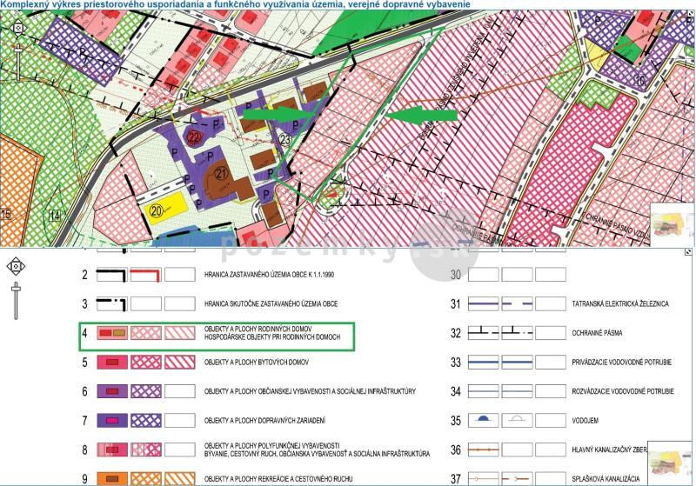
Task: Click the dash-dot boundary symbol in row 3
Action: pyautogui.click(x=112, y=304)
